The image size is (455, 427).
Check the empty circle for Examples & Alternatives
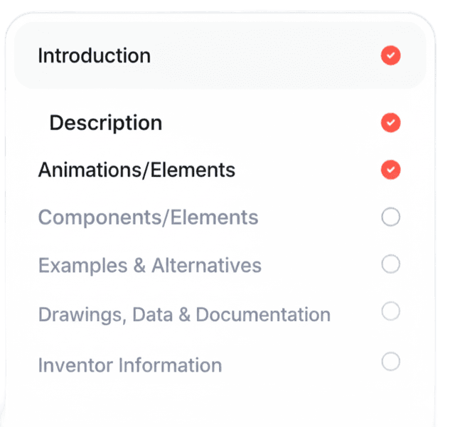tap(390, 265)
